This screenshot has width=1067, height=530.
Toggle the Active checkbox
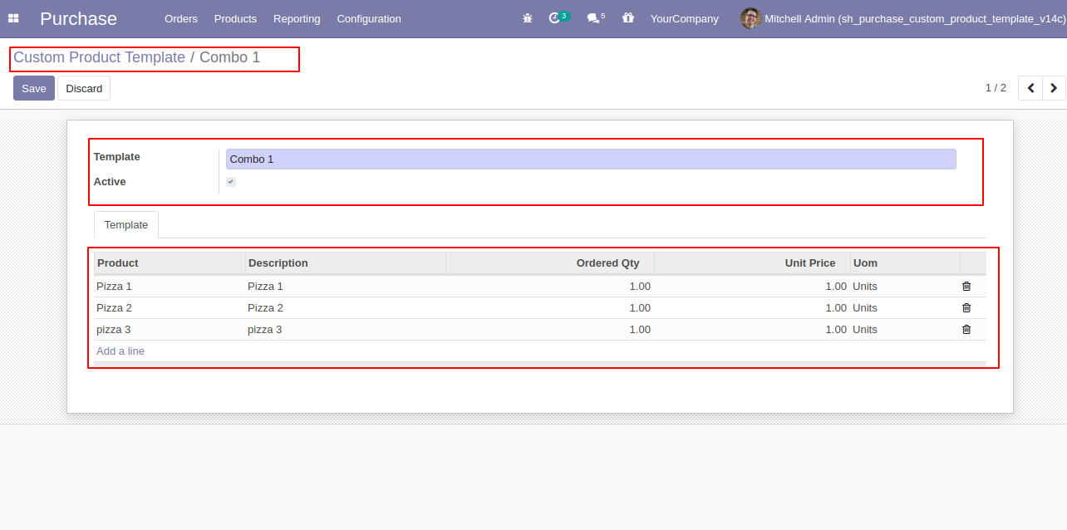click(231, 182)
